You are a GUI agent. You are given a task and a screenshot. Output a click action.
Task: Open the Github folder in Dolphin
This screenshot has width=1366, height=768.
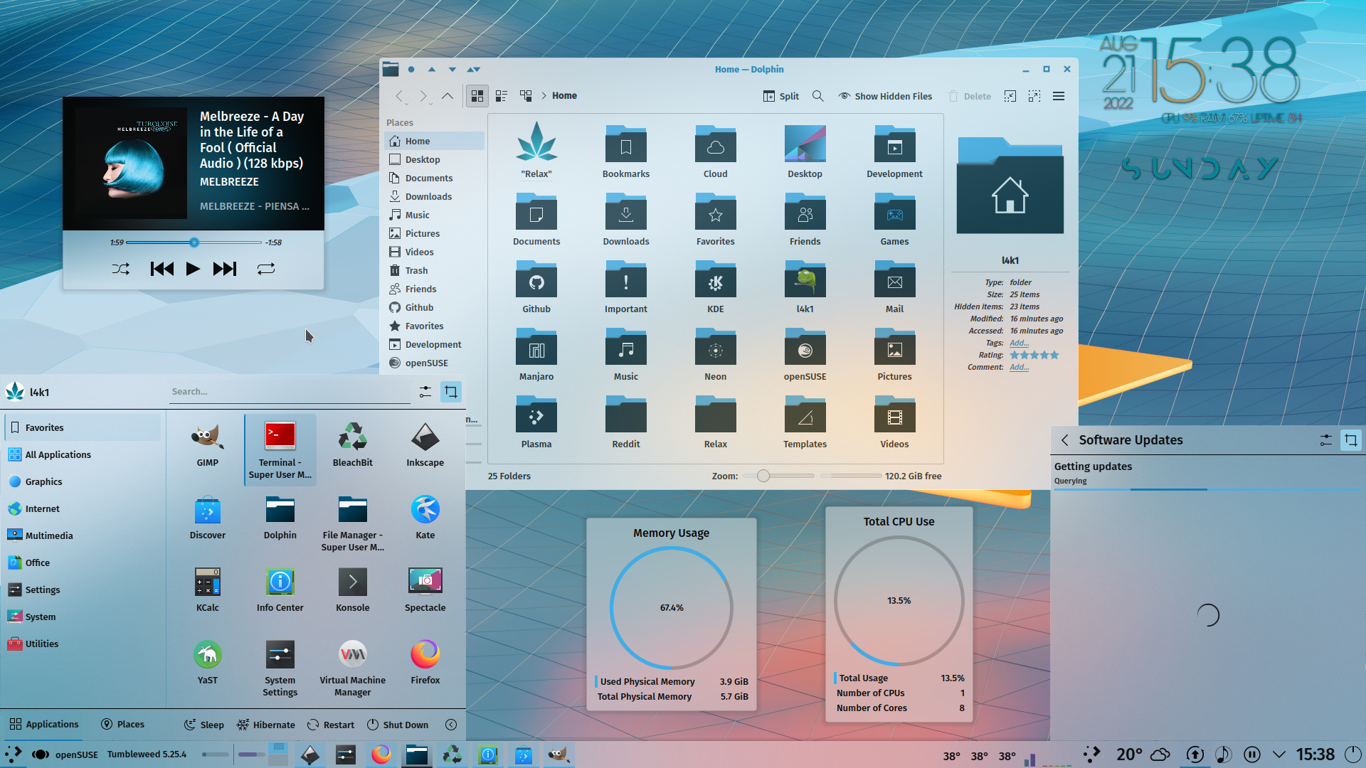click(x=536, y=287)
